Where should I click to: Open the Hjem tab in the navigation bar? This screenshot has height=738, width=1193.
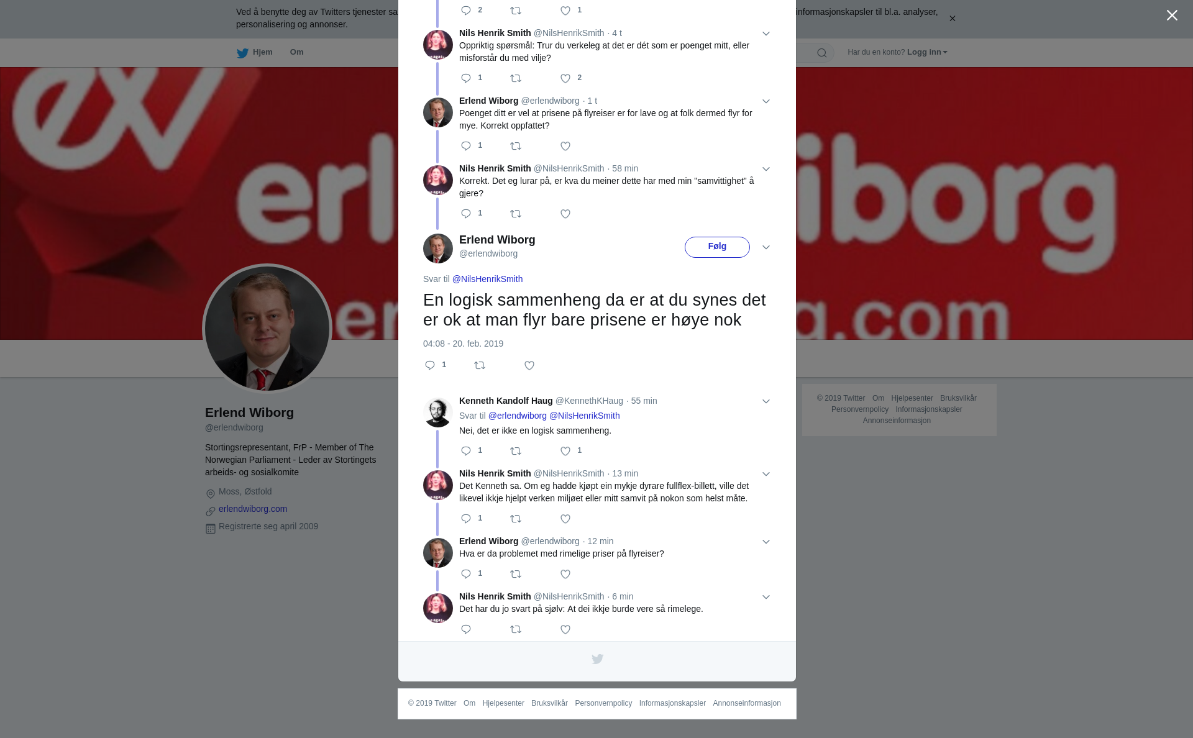255,52
